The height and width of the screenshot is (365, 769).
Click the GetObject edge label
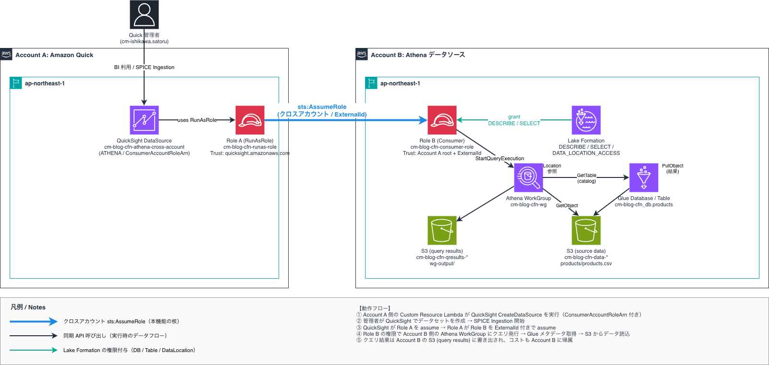567,205
